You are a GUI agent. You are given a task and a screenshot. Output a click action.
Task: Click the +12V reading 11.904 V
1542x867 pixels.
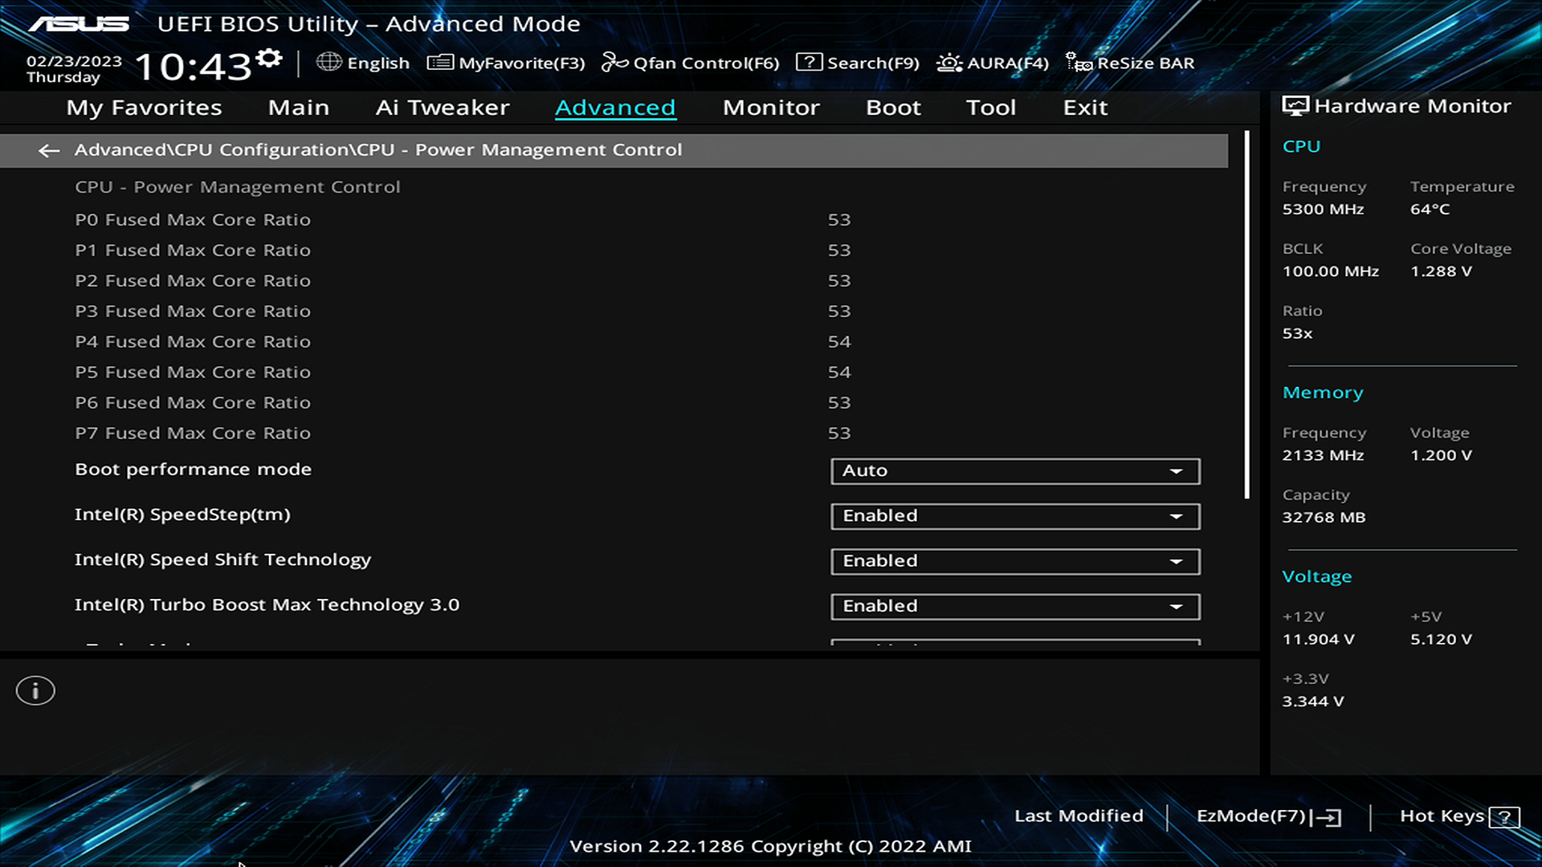tap(1318, 639)
